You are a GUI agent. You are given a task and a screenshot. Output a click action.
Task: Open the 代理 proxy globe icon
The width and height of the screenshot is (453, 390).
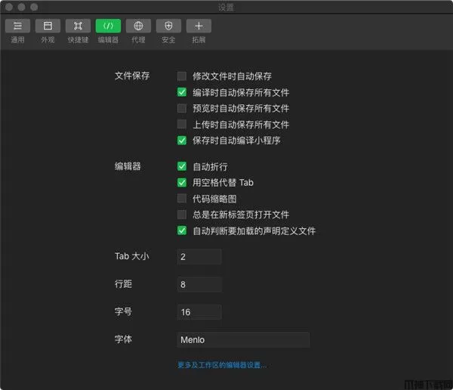pyautogui.click(x=138, y=26)
